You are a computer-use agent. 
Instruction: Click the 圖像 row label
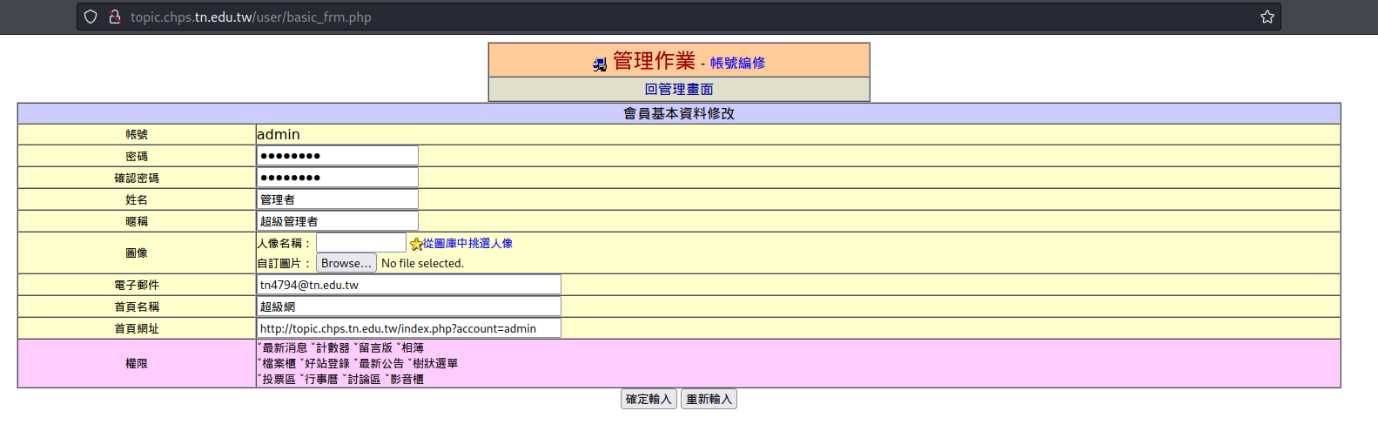click(137, 253)
